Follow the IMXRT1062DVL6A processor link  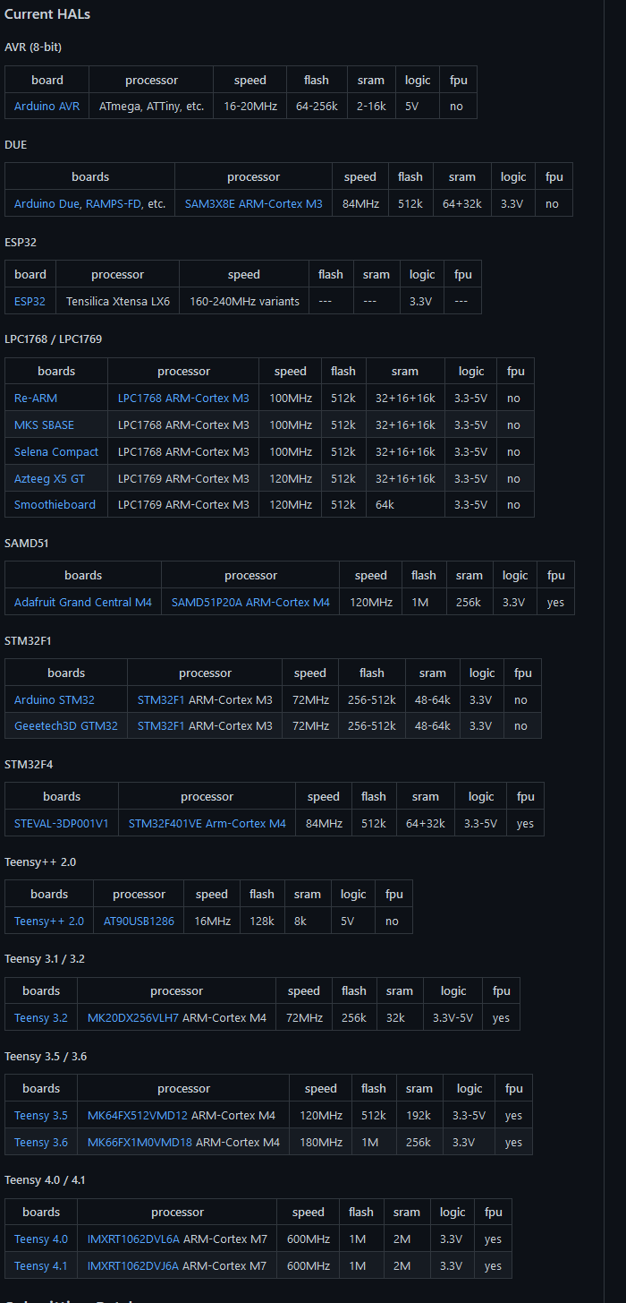coord(133,1239)
